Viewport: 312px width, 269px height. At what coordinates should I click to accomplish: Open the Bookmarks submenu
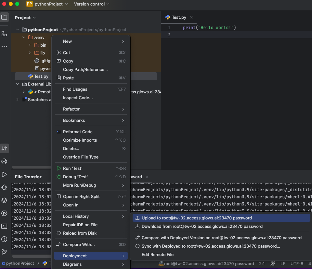coord(91,121)
